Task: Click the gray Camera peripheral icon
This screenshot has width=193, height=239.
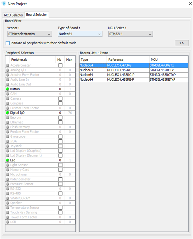Action: point(8,99)
